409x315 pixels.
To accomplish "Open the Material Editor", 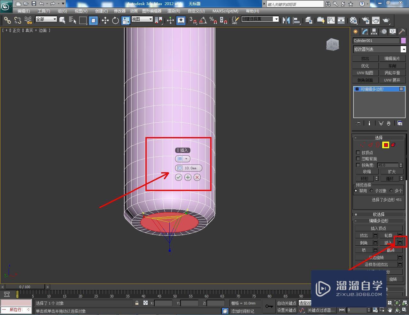I will point(353,20).
